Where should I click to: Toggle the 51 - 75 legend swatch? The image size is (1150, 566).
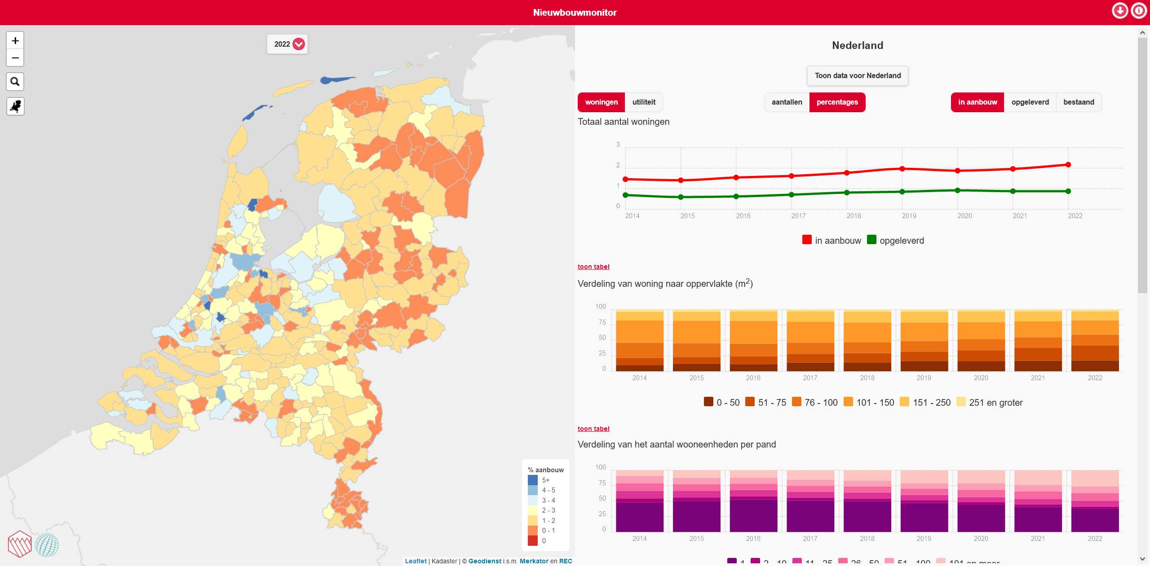point(750,402)
